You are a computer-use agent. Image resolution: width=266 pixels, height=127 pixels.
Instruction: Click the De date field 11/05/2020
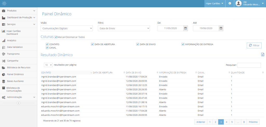[170, 28]
